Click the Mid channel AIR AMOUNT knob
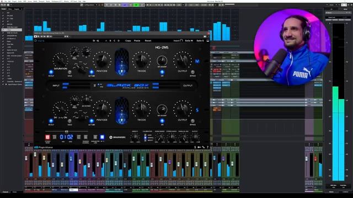 point(162,61)
